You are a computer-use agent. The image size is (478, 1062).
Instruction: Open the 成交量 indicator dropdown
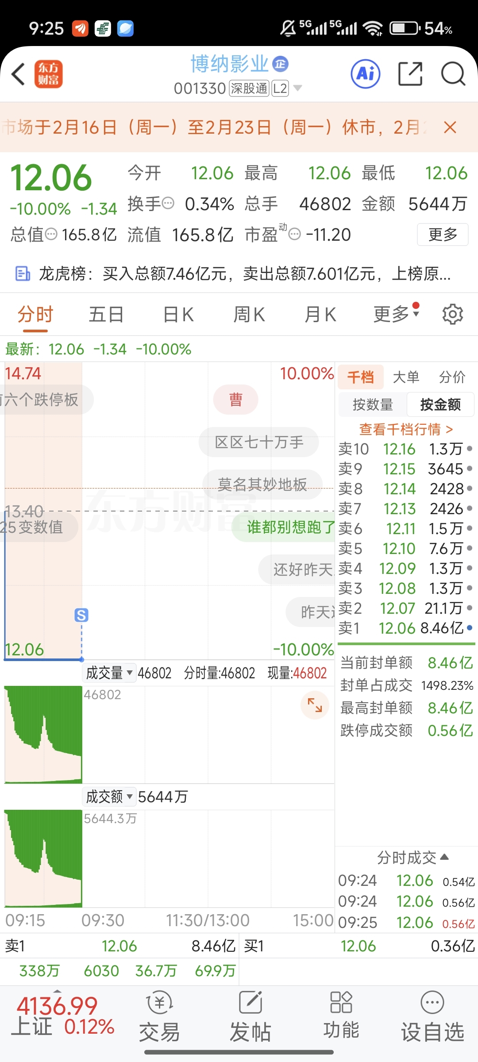coord(109,673)
